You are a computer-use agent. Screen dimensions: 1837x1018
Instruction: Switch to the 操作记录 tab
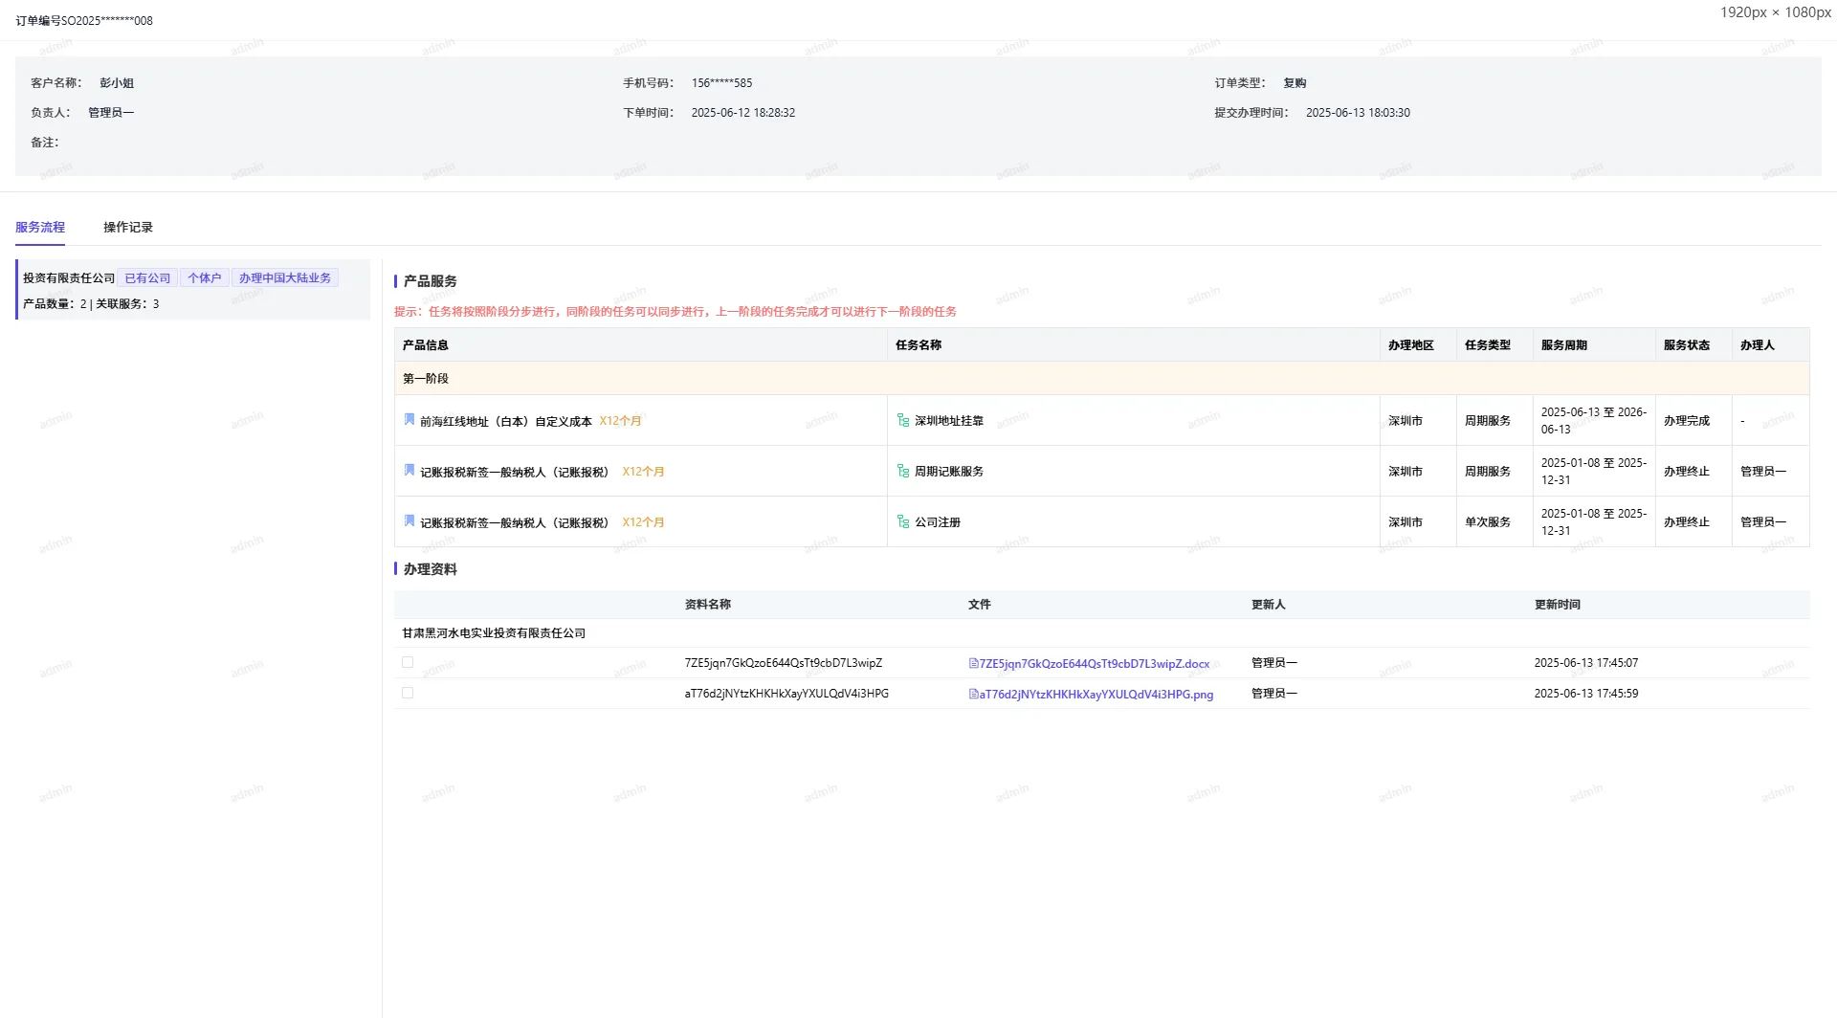127,227
